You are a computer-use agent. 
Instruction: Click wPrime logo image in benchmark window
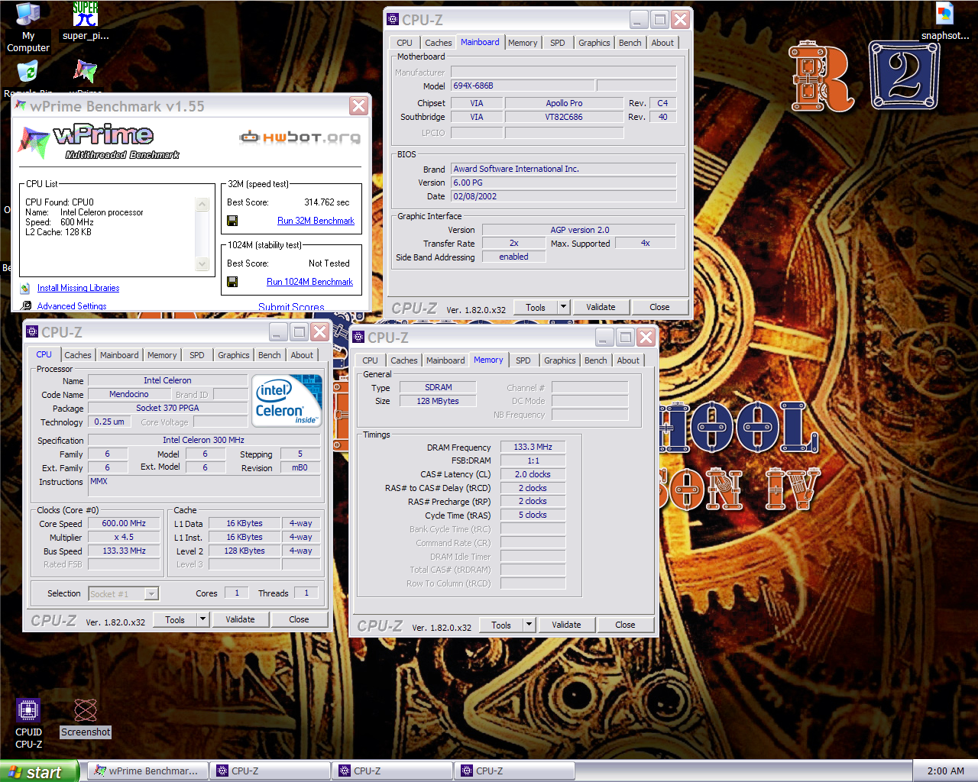coord(99,142)
